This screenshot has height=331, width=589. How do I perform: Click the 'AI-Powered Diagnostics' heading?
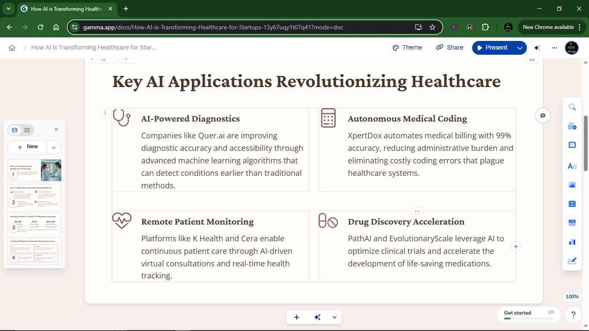point(191,119)
